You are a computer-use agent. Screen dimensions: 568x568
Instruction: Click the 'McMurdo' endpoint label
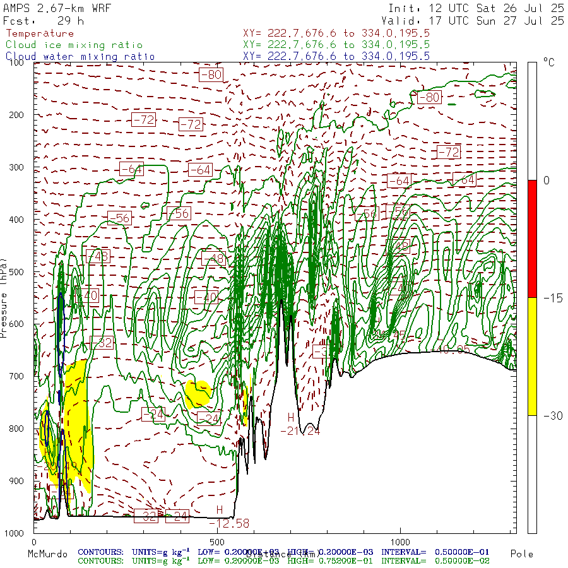47,554
